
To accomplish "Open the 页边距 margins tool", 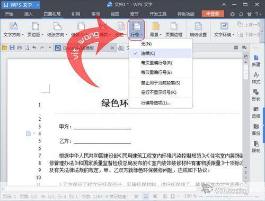I will pyautogui.click(x=36, y=30).
